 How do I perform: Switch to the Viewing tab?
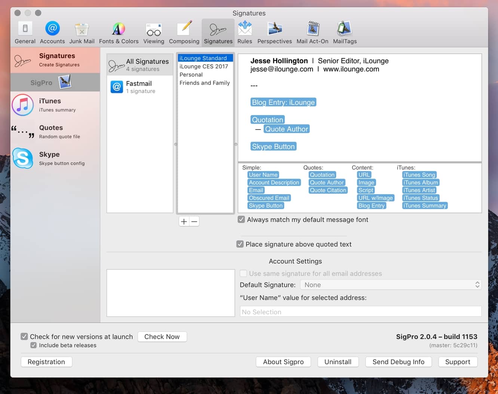coord(154,32)
